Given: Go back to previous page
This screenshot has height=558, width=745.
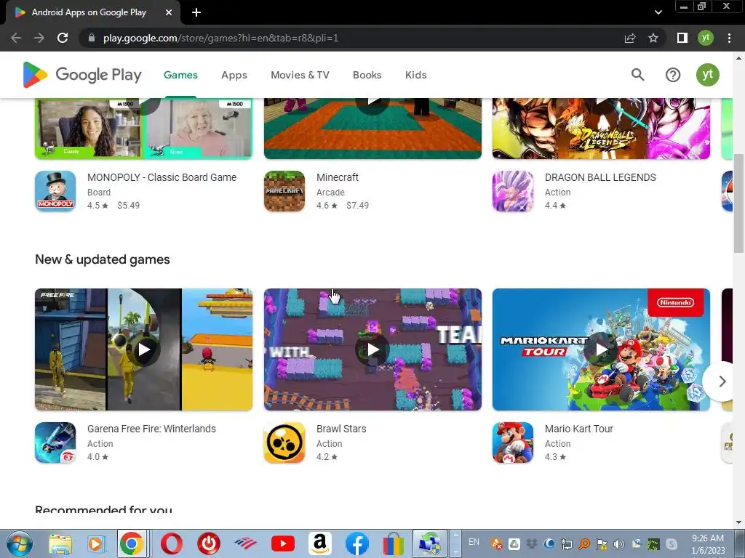Looking at the screenshot, I should [x=16, y=38].
